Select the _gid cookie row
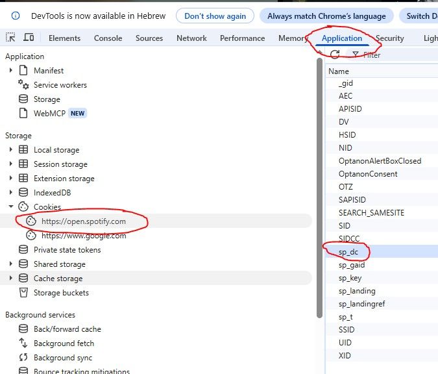438x374 pixels. [382, 83]
